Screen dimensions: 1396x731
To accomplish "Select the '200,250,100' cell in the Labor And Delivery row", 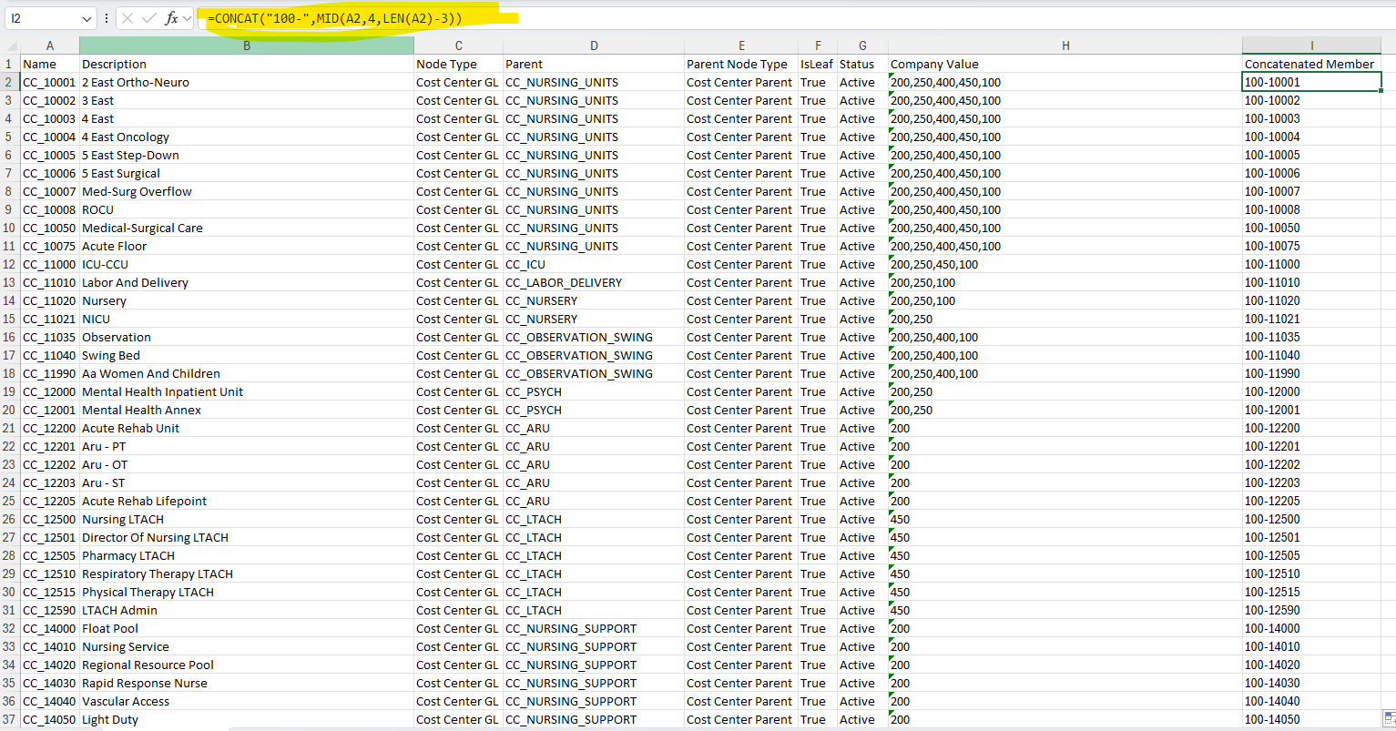I will 1065,282.
